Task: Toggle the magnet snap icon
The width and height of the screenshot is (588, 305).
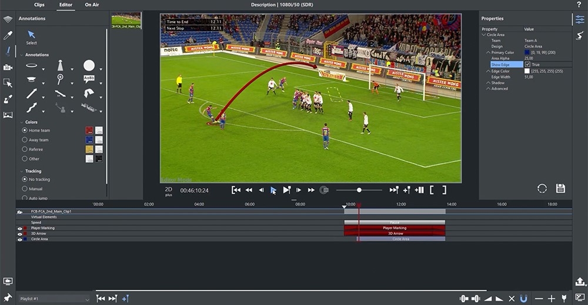Action: tap(523, 299)
